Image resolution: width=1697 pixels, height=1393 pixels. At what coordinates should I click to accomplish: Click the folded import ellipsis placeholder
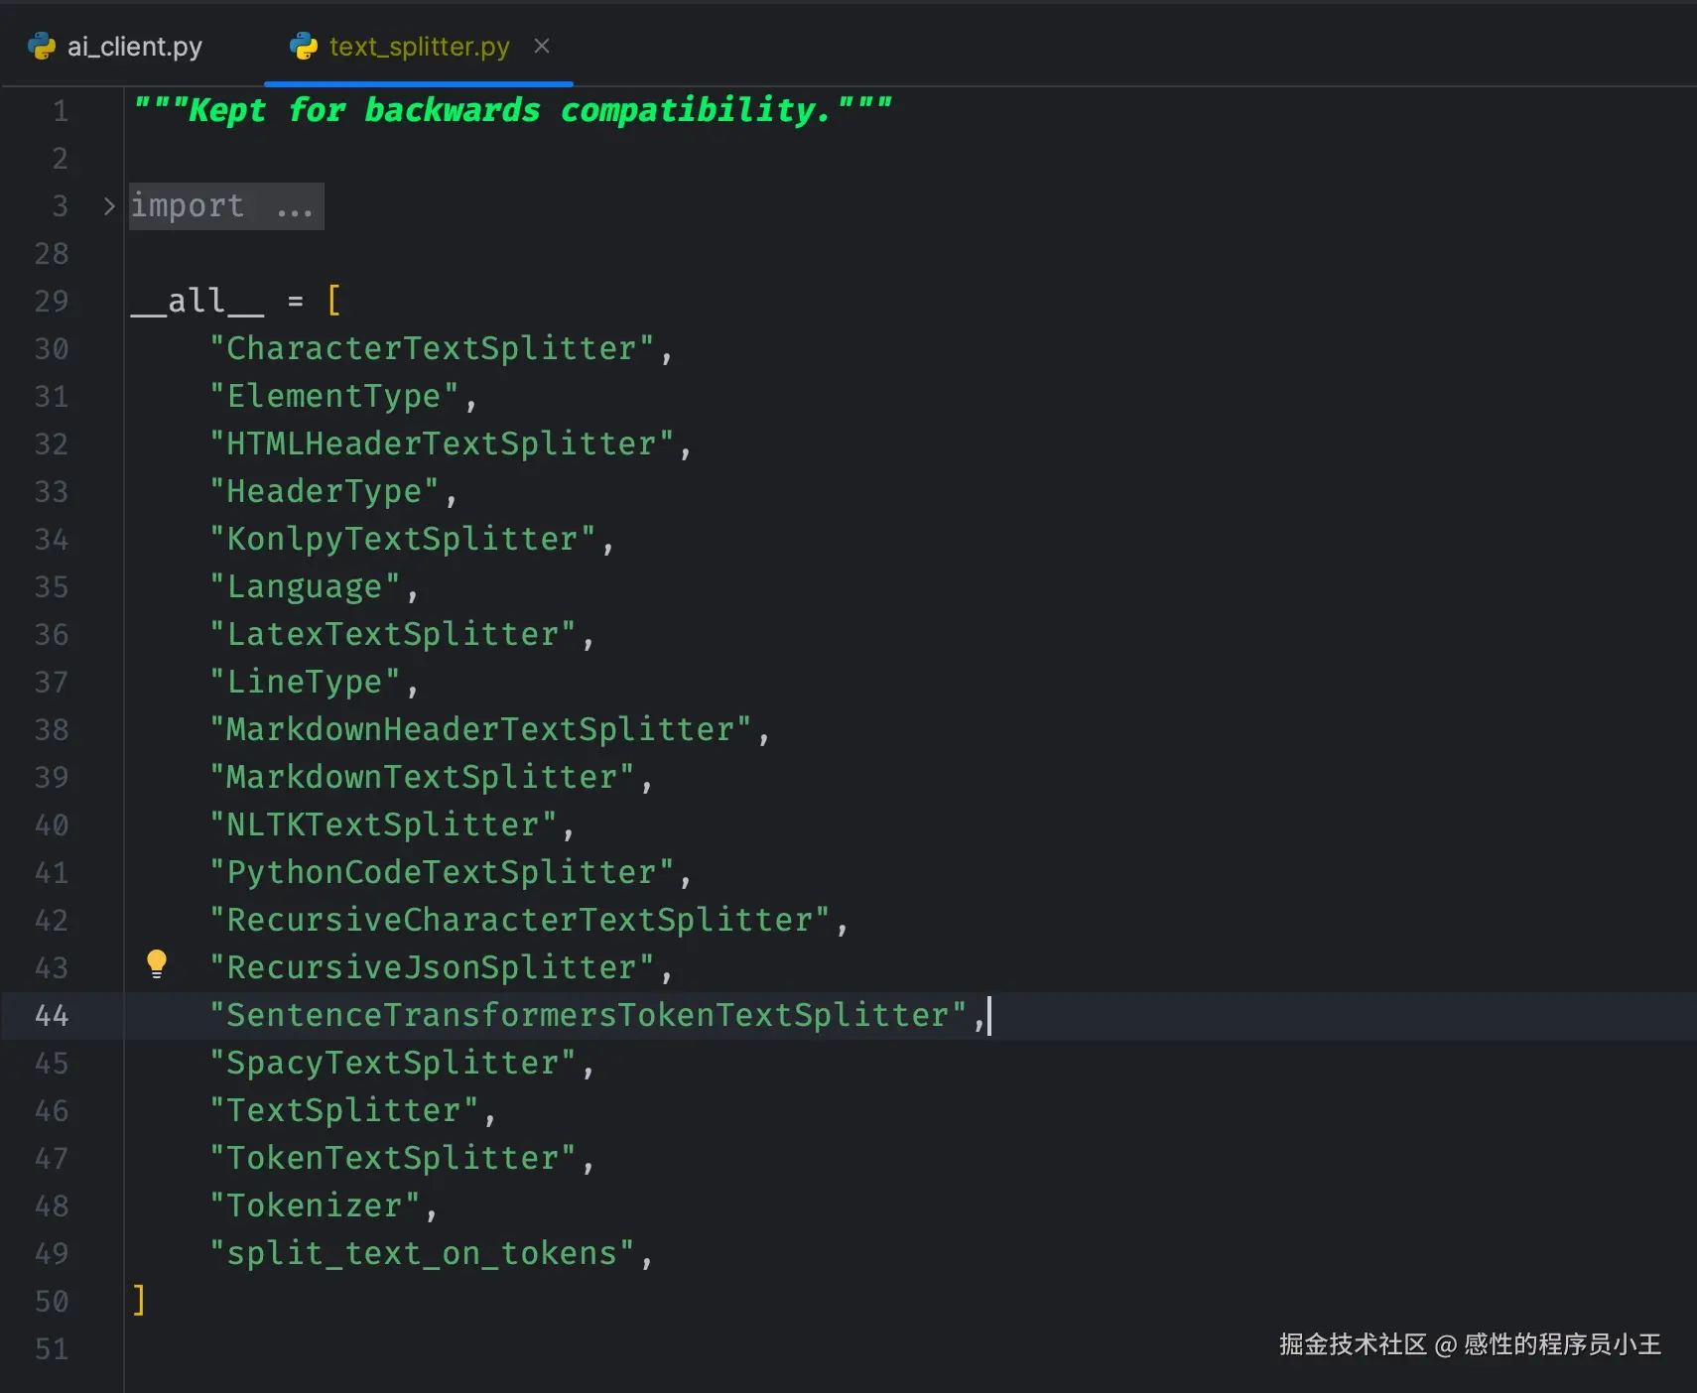295,207
